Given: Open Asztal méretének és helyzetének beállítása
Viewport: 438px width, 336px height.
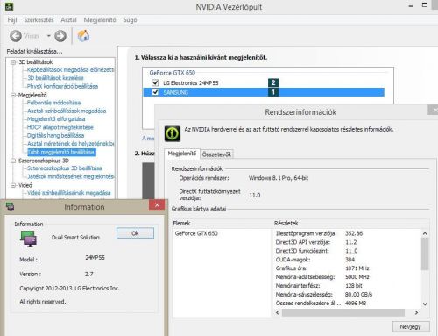Looking at the screenshot, I should pos(70,144).
